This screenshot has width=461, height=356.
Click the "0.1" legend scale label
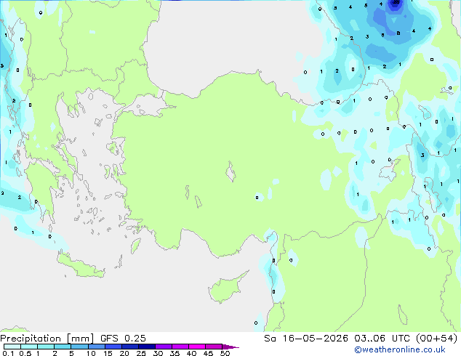coord(8,353)
